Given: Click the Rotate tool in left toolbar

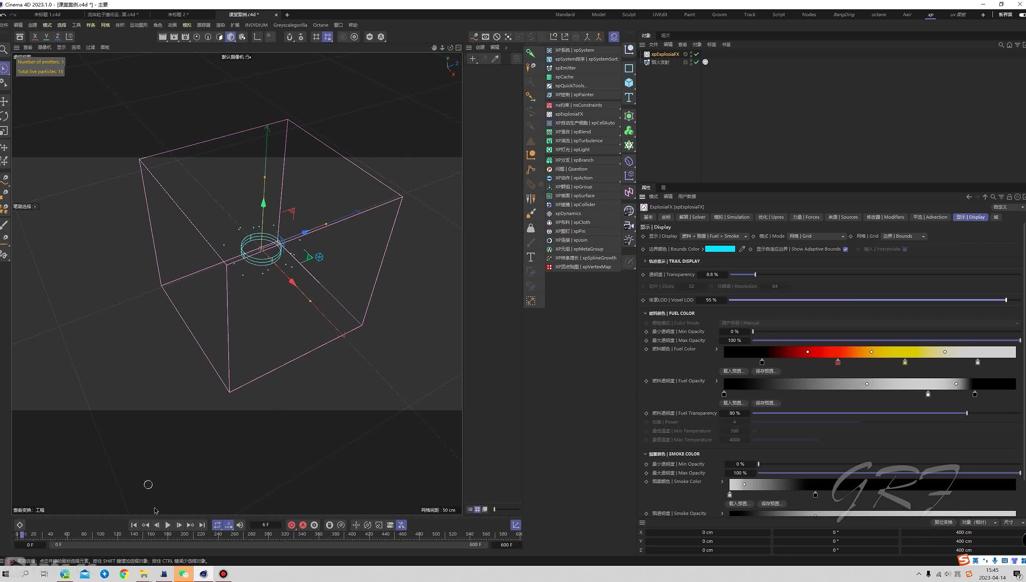Looking at the screenshot, I should click(x=4, y=116).
